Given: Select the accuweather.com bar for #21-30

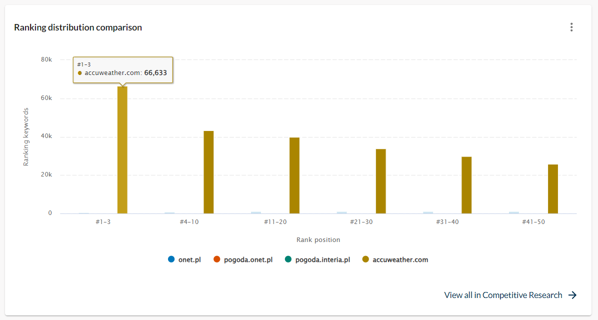Looking at the screenshot, I should click(380, 181).
